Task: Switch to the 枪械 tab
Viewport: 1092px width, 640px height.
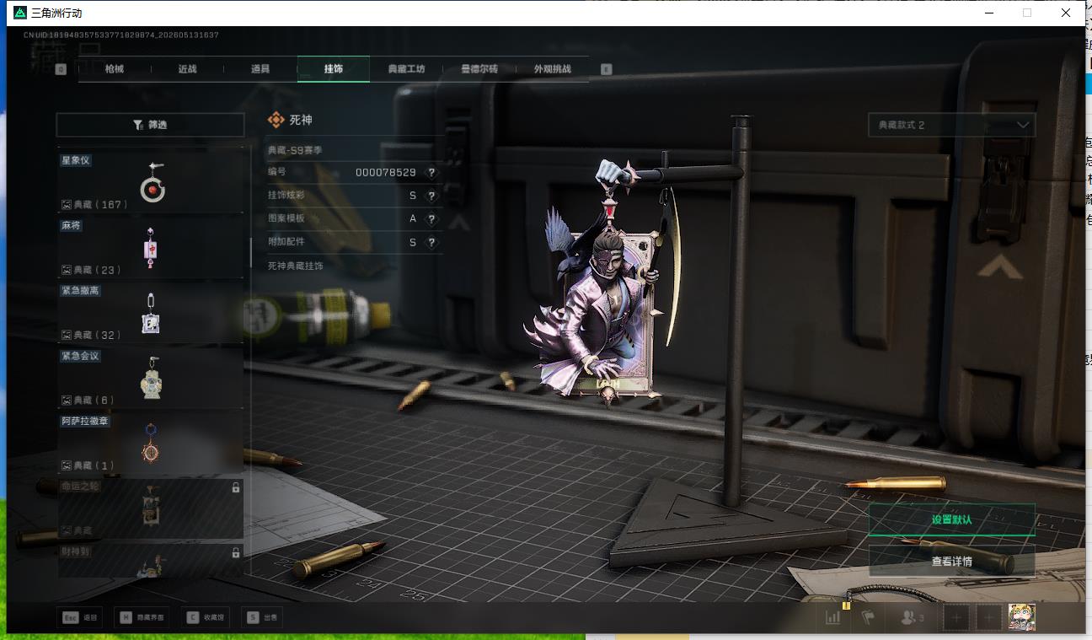Action: click(115, 69)
